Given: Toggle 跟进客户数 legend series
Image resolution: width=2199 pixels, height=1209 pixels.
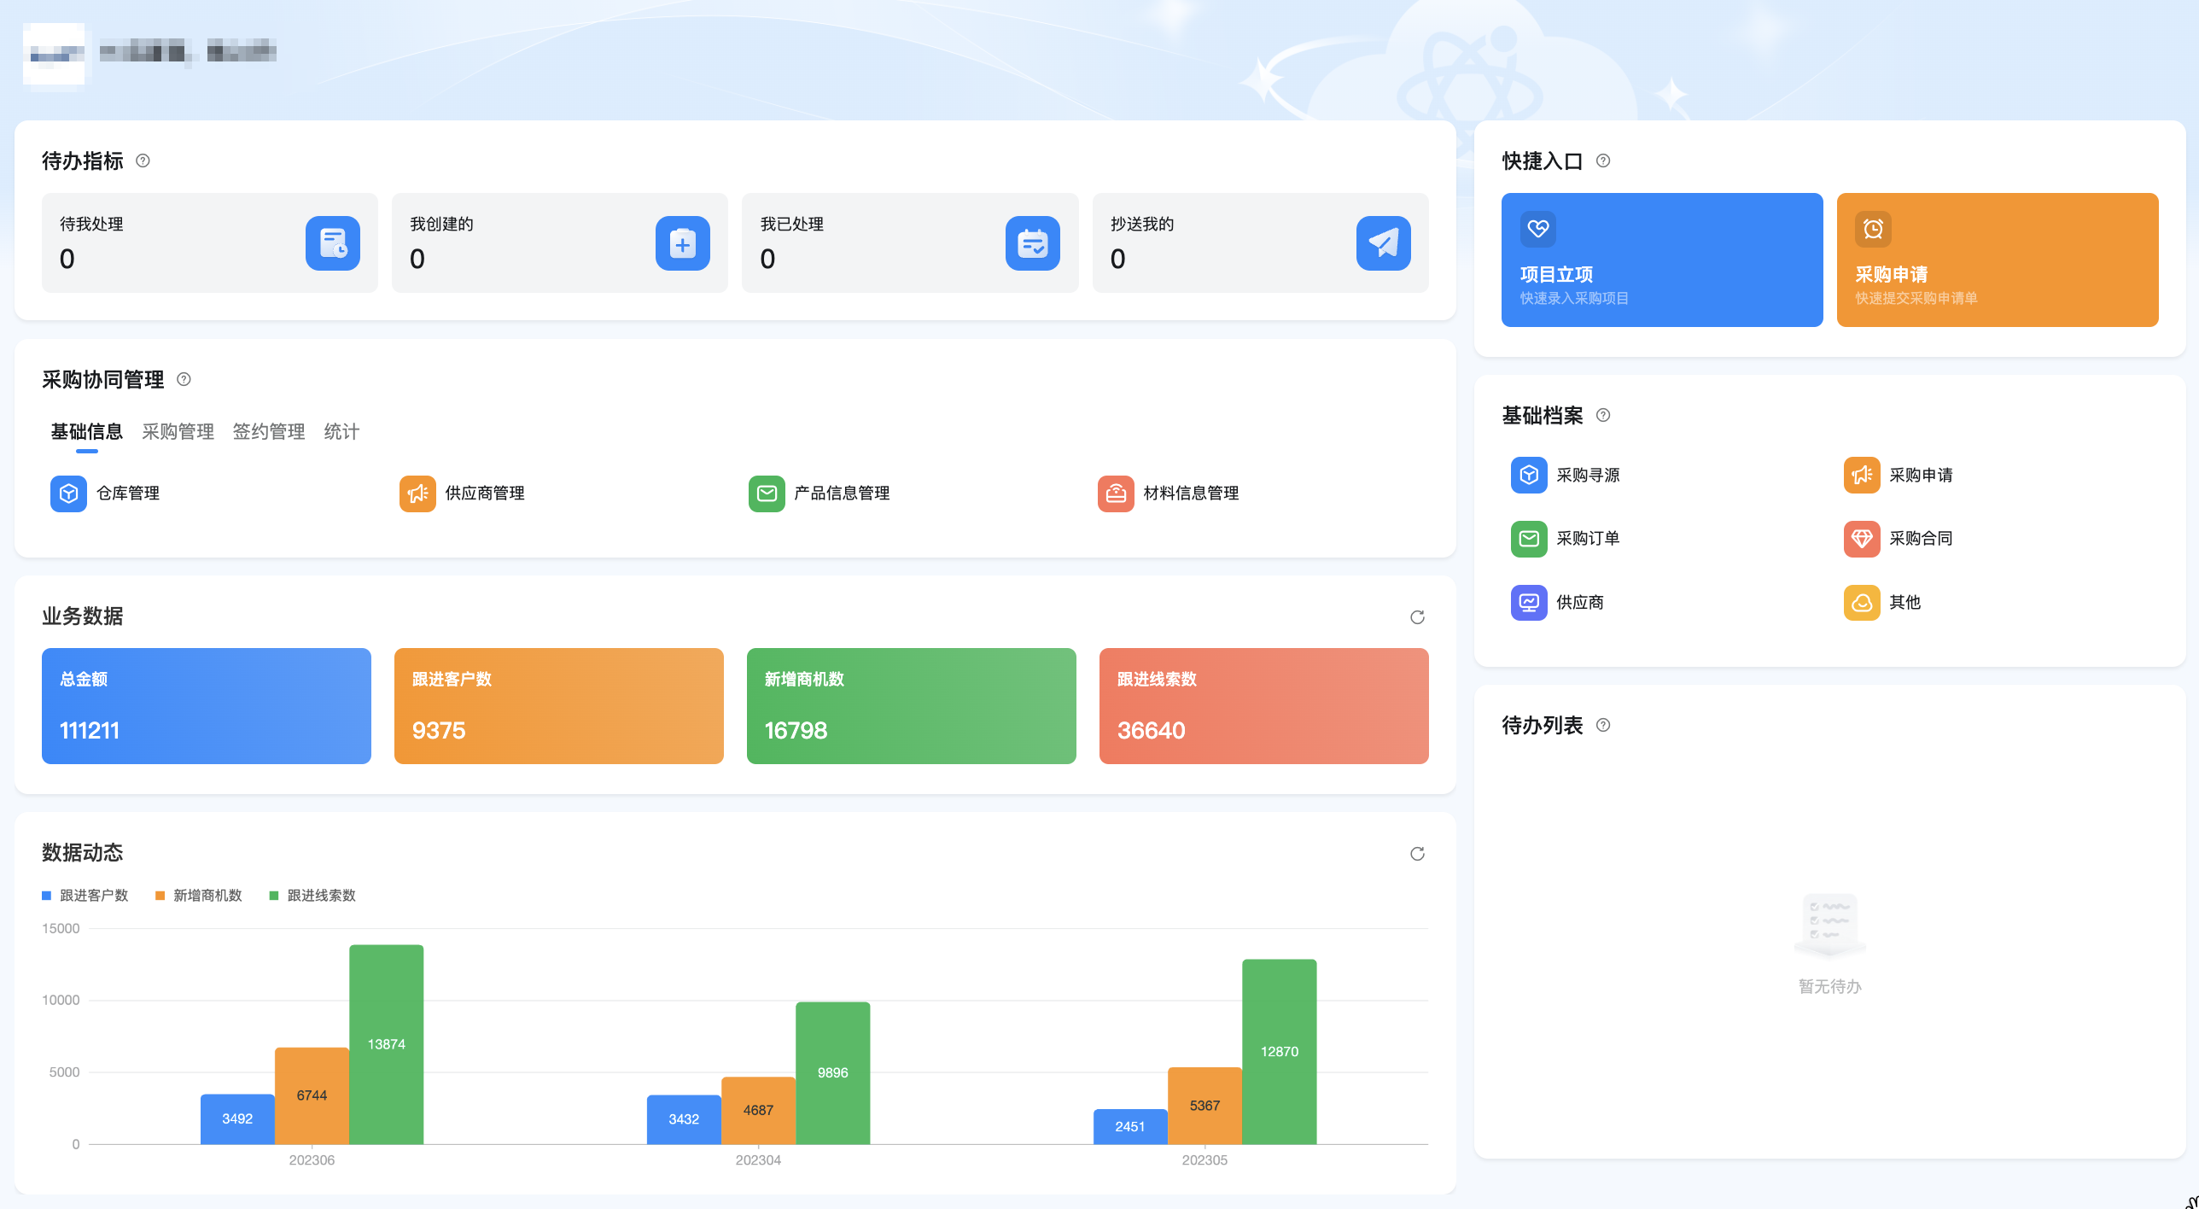Looking at the screenshot, I should coord(85,896).
